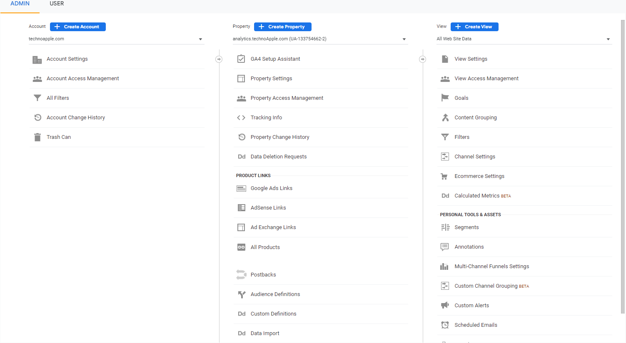Open the Google Ads Links page

tap(271, 188)
